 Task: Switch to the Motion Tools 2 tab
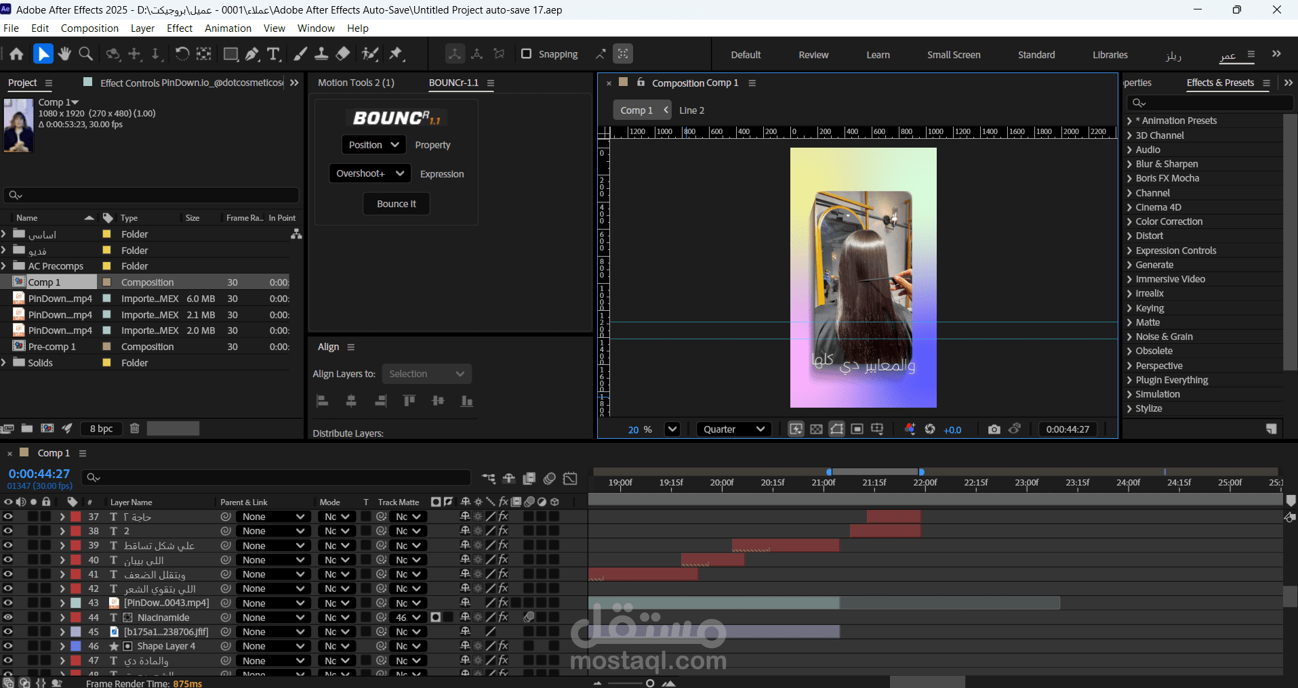pos(356,83)
